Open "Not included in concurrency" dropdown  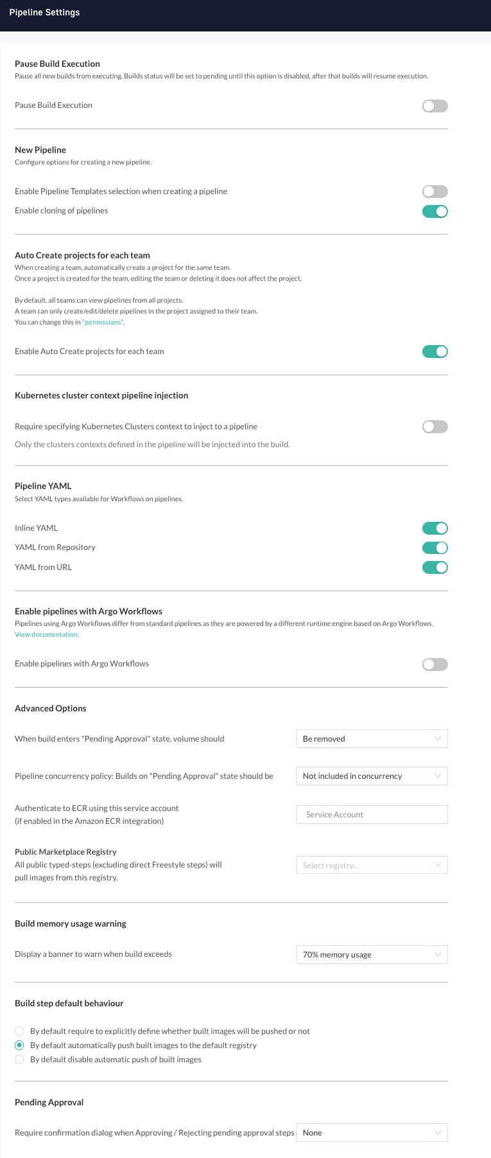click(x=372, y=776)
